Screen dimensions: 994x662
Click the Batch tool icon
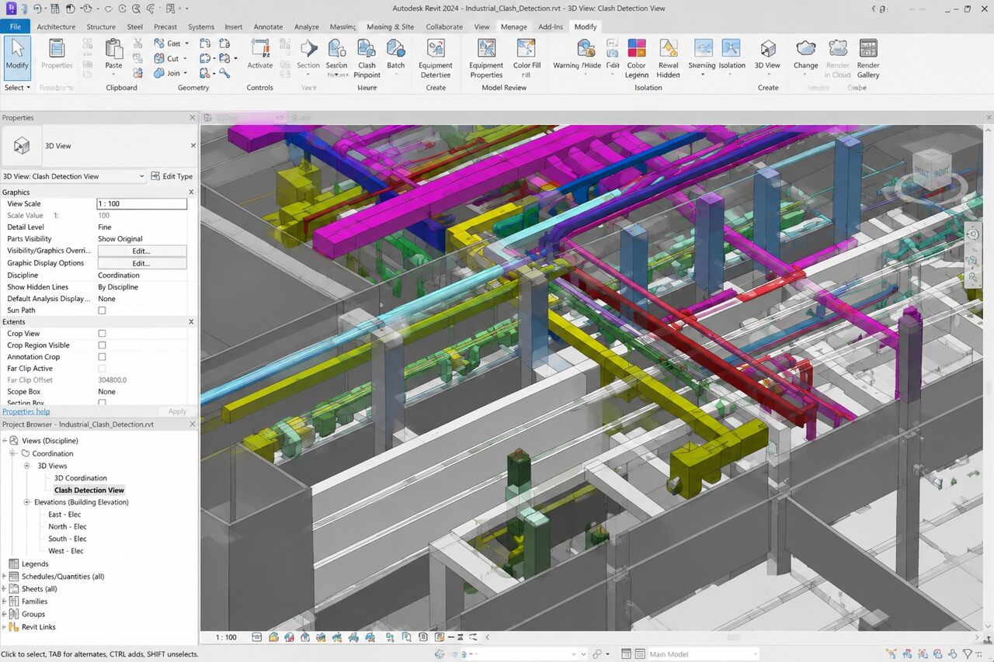tap(396, 50)
